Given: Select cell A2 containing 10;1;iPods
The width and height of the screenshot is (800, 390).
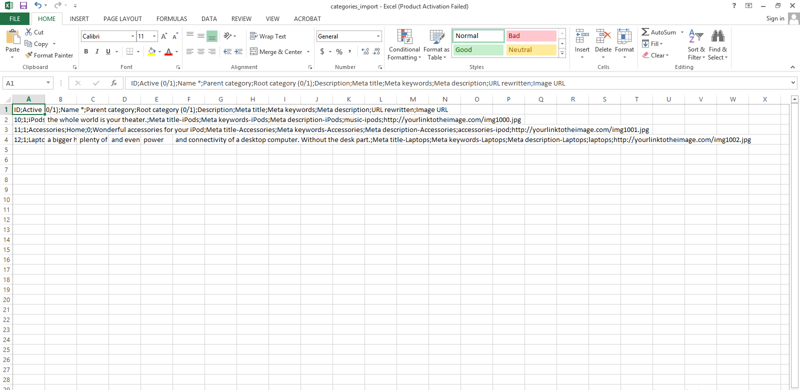Looking at the screenshot, I should tap(29, 119).
